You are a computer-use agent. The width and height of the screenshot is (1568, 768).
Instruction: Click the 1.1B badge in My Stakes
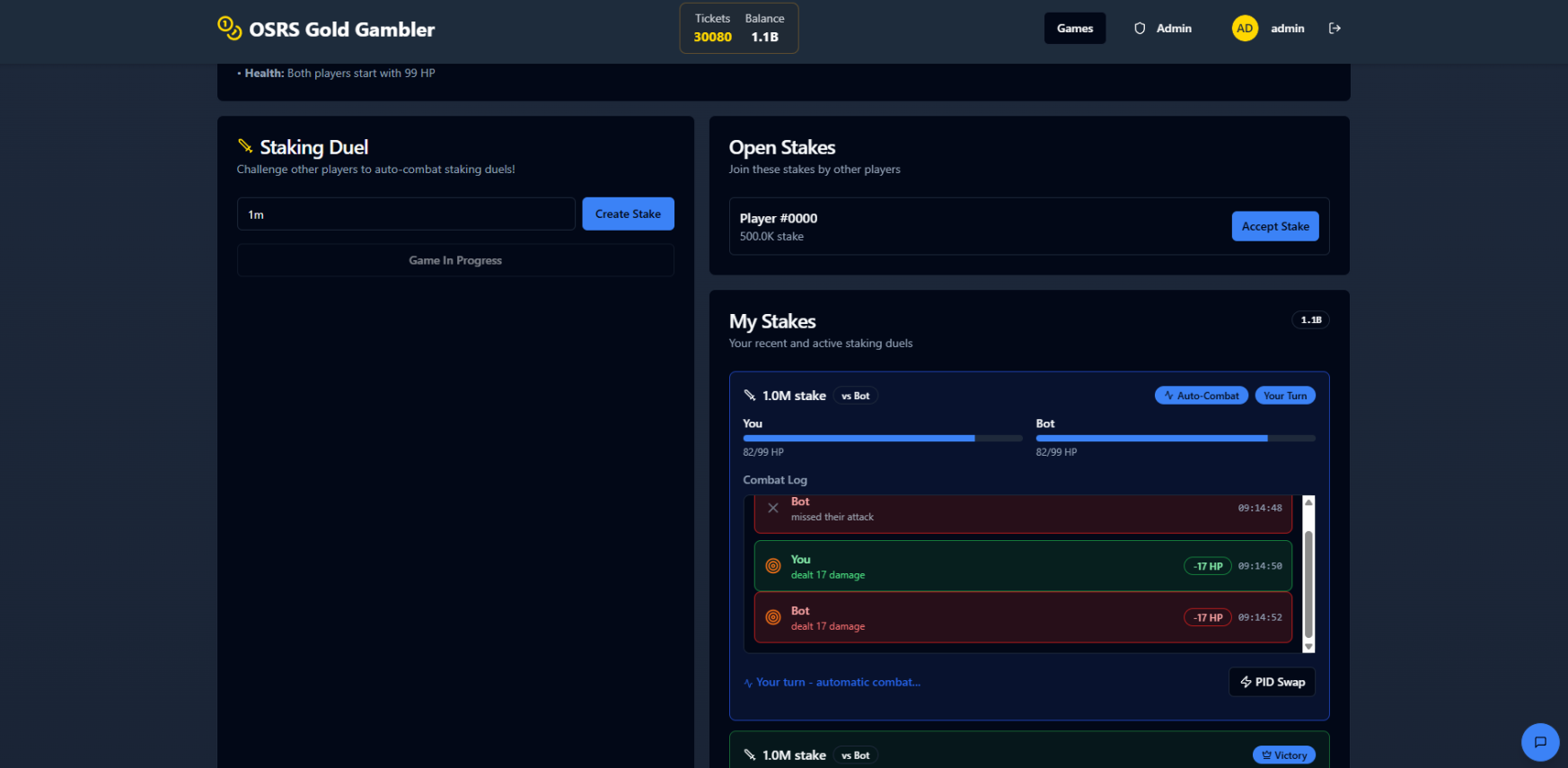tap(1311, 320)
